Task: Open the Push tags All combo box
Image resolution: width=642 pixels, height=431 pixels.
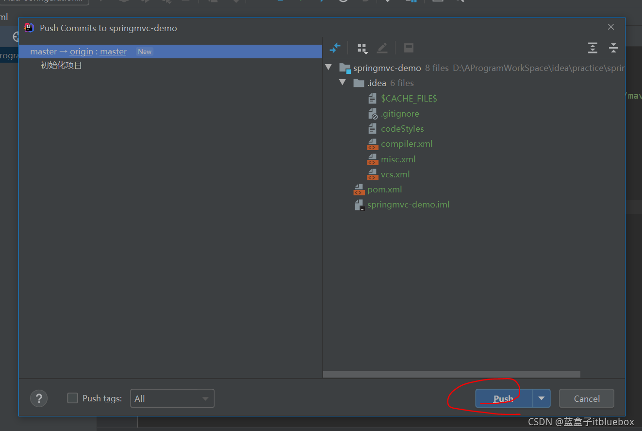Action: click(172, 398)
